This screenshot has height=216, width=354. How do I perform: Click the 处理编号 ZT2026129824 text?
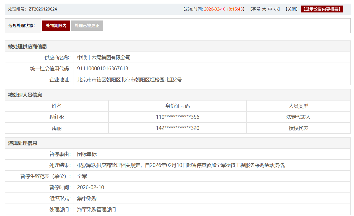pyautogui.click(x=33, y=9)
